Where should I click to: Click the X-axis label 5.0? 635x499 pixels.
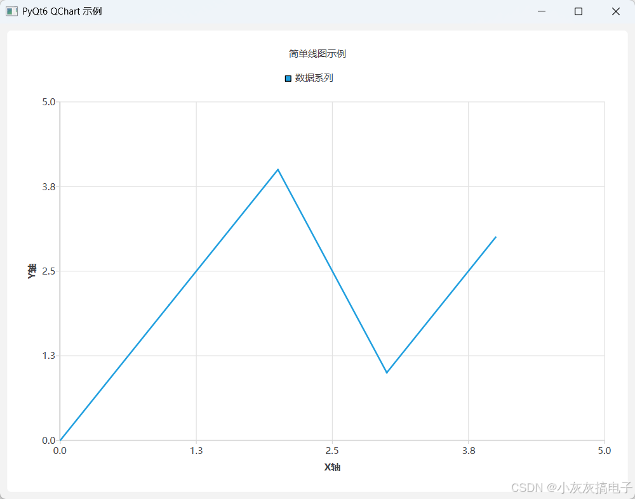tap(605, 451)
